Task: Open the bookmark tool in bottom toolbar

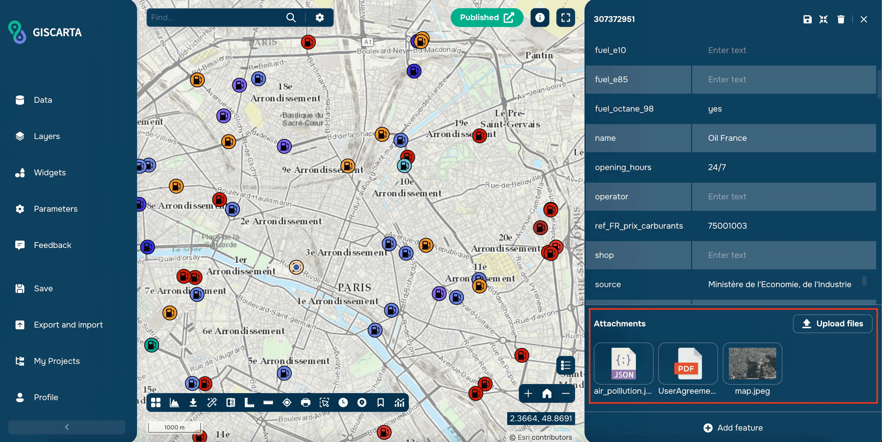Action: [380, 402]
